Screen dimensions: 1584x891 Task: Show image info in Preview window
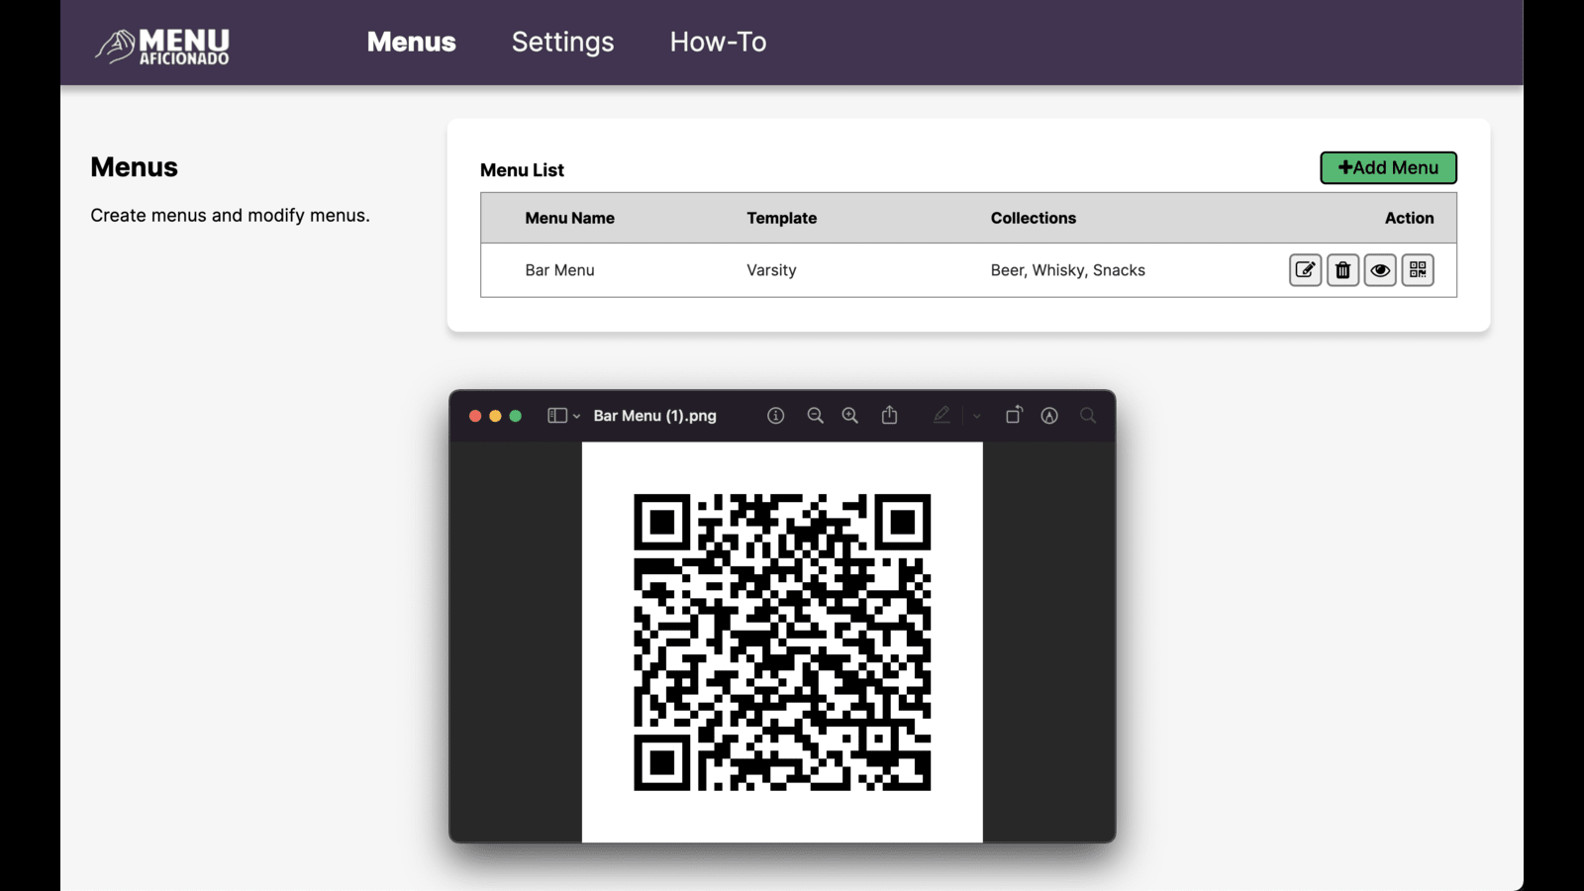(x=775, y=416)
